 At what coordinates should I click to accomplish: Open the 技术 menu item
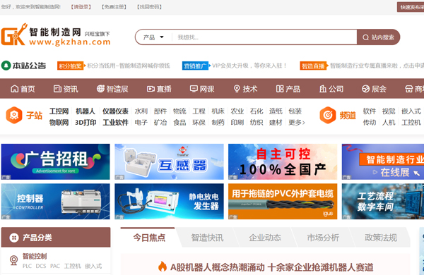click(245, 89)
